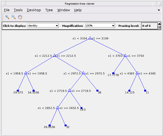Open the Click to display Identity dropdown
The height and width of the screenshot is (136, 163).
tap(43, 26)
